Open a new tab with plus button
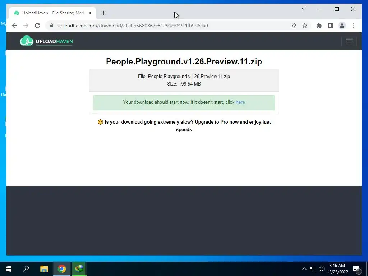 point(103,13)
